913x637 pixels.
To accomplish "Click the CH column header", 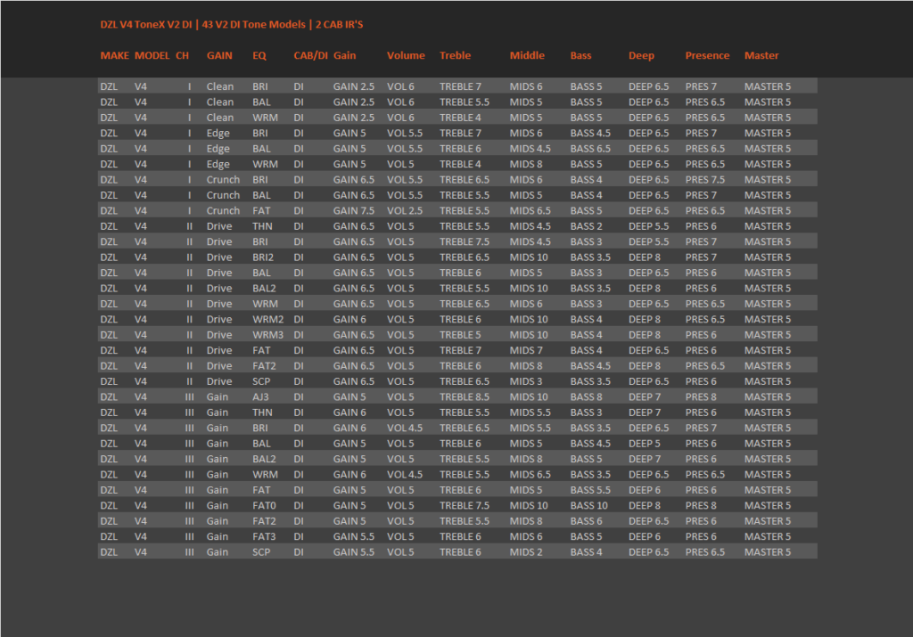I will coord(182,55).
